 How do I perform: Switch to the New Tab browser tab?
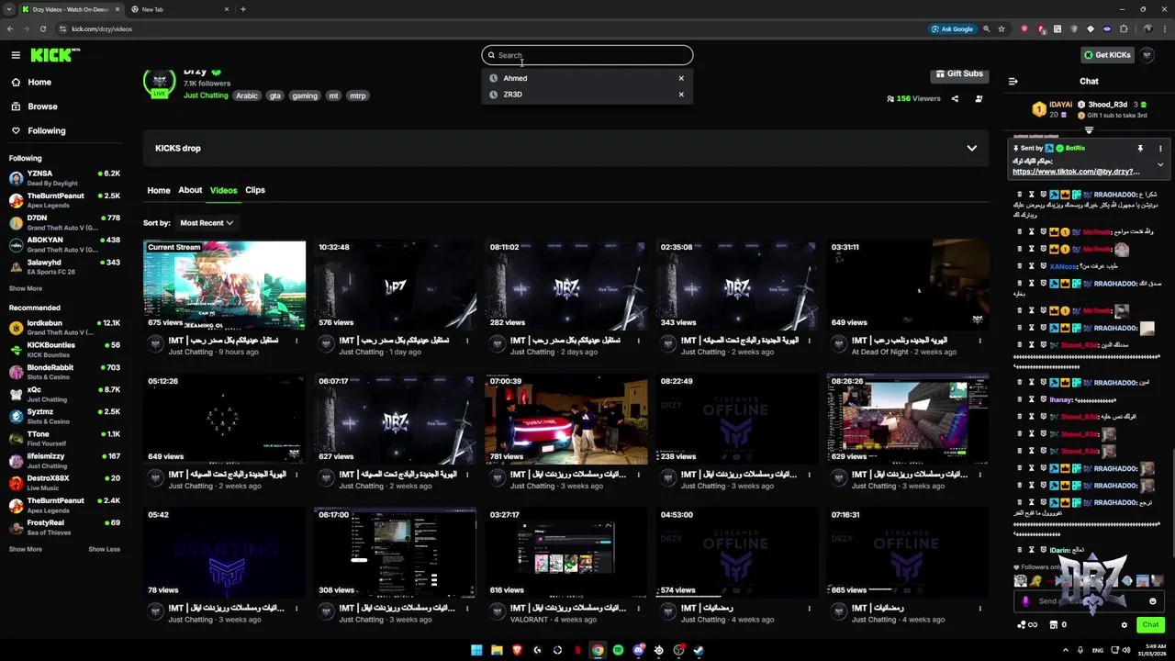(180, 9)
